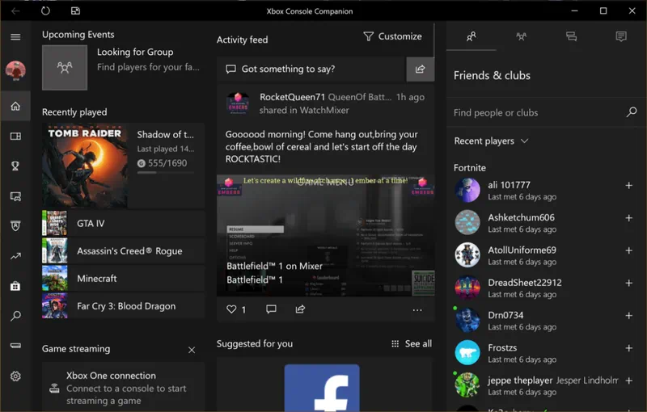Open the Microsoft Store bag icon in sidebar
The image size is (647, 412).
(x=15, y=286)
